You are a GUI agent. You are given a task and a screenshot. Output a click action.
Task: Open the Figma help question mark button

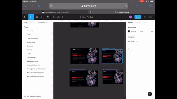point(150,94)
